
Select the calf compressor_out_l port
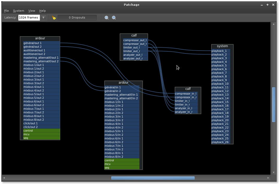135,40
